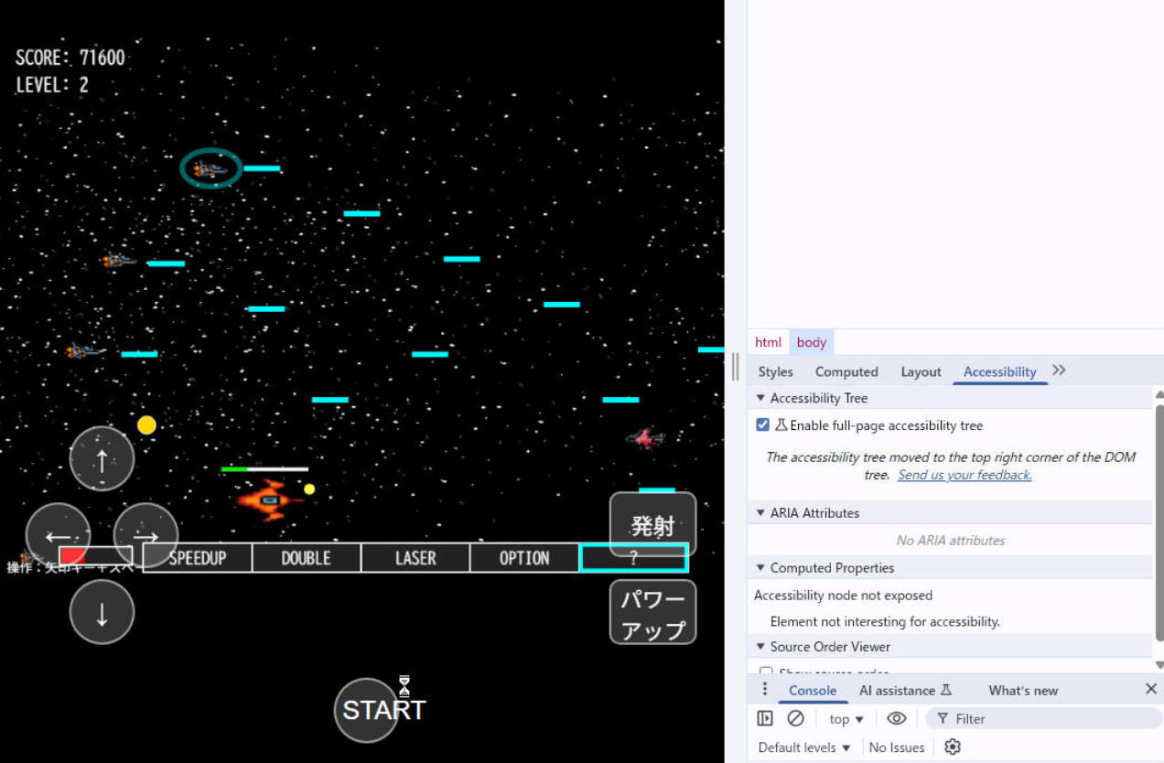Switch to the Computed tab
Viewport: 1164px width, 763px height.
coord(846,371)
